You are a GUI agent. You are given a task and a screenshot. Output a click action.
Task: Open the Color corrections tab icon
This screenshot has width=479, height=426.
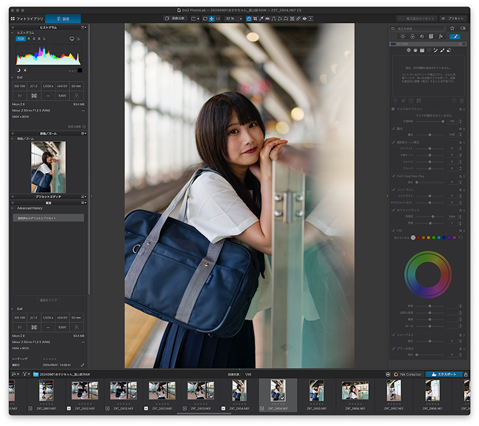pyautogui.click(x=413, y=37)
